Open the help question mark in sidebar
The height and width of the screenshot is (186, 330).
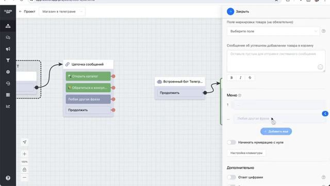(8, 178)
